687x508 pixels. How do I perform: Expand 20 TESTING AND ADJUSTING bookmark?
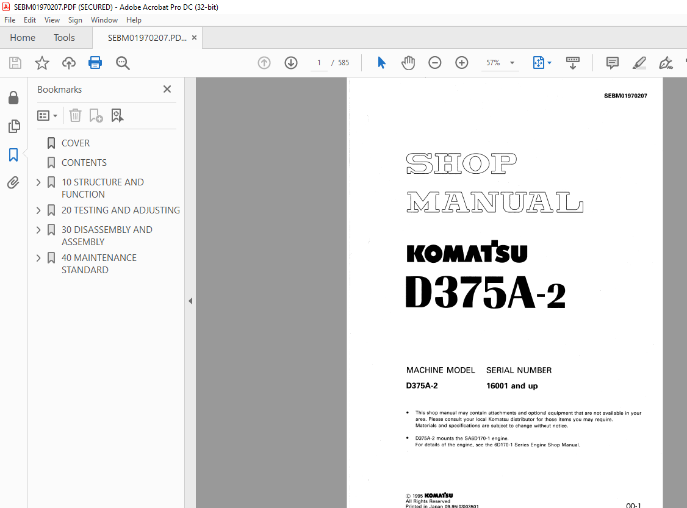(x=38, y=210)
